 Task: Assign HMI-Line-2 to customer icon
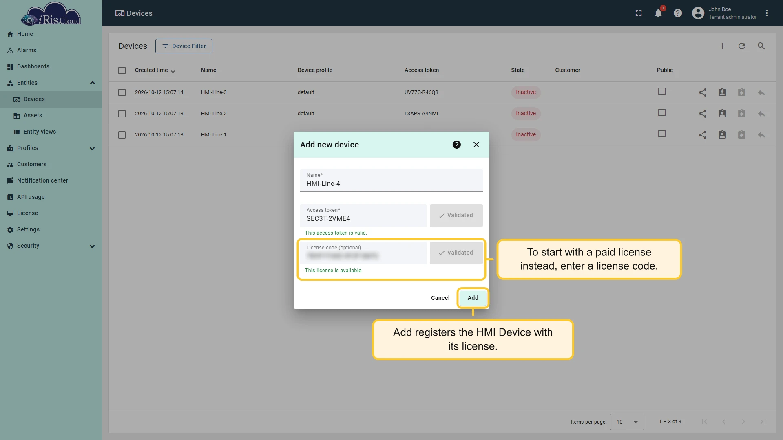click(722, 114)
